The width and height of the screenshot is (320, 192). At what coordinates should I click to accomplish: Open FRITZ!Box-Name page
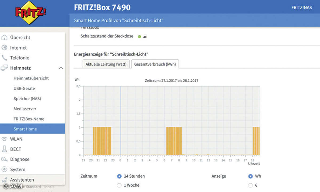pyautogui.click(x=29, y=119)
